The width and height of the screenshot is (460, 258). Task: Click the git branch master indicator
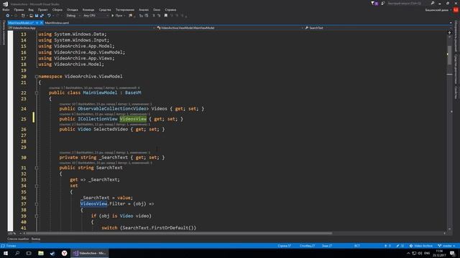446,246
